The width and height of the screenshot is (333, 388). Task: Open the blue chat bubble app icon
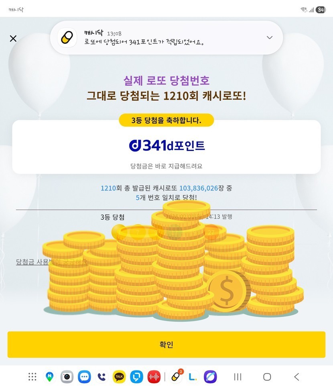pos(136,377)
